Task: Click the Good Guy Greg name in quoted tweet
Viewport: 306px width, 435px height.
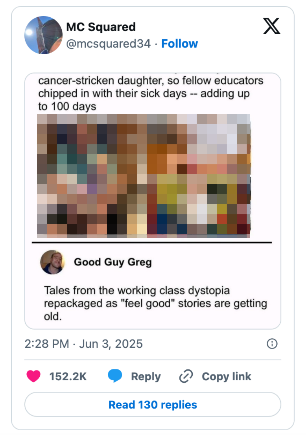Action: [113, 262]
